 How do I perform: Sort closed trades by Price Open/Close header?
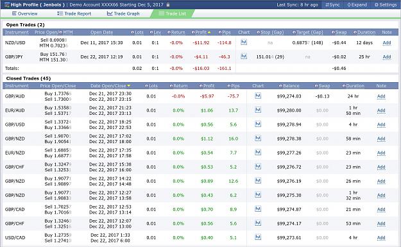point(58,86)
